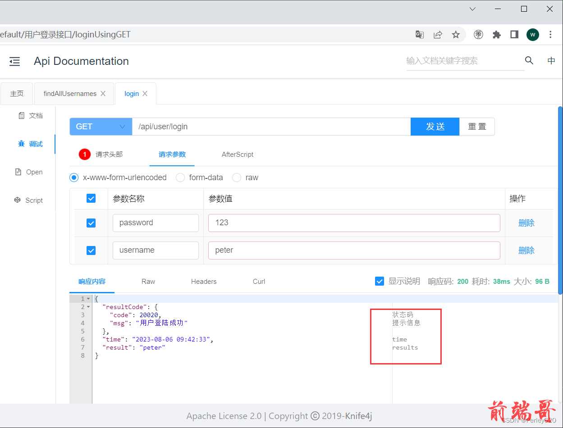The height and width of the screenshot is (428, 563).
Task: Click the /api/user/login URL field
Action: [x=271, y=127]
